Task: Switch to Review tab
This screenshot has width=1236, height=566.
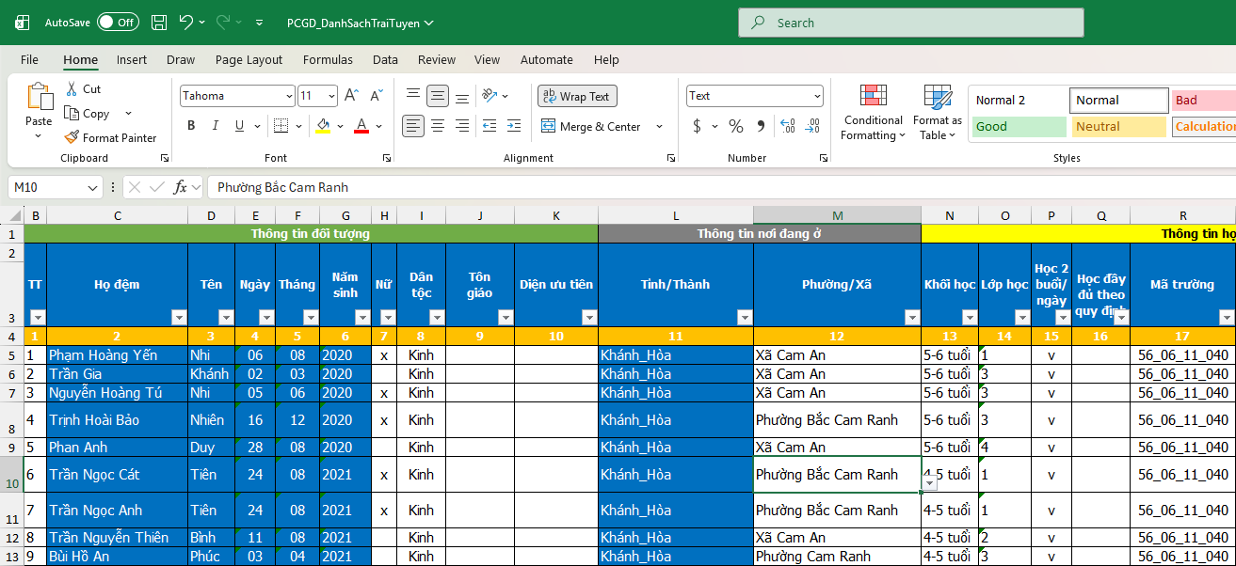Action: (437, 59)
